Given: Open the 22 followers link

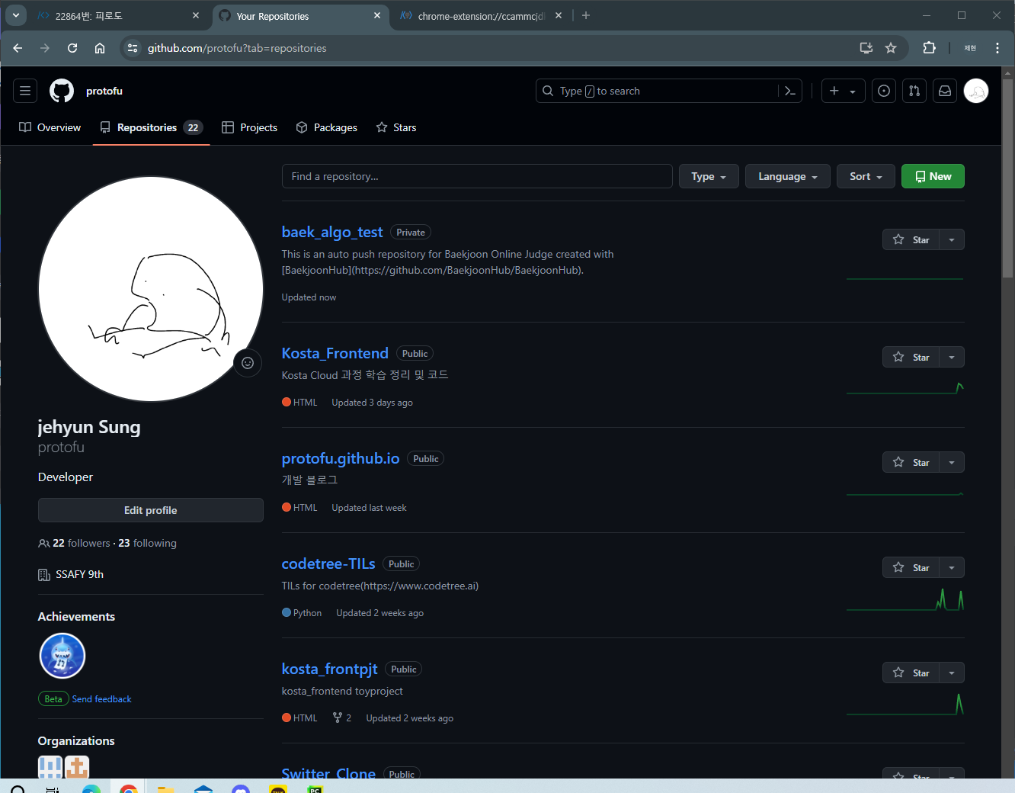Looking at the screenshot, I should (82, 543).
